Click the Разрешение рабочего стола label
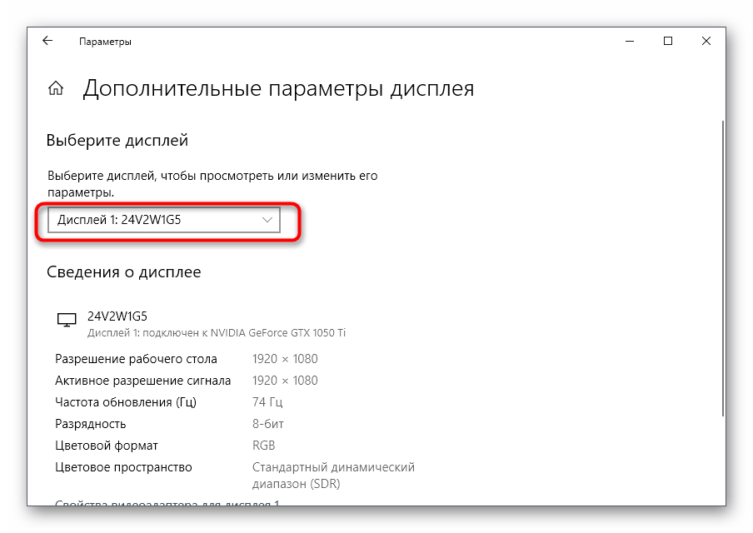753x533 pixels. click(136, 359)
